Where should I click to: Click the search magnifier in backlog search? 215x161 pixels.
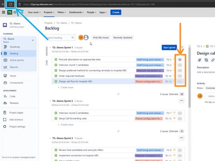73,37
